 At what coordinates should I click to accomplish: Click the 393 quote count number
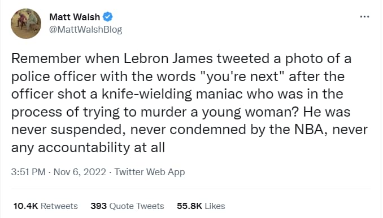98,206
